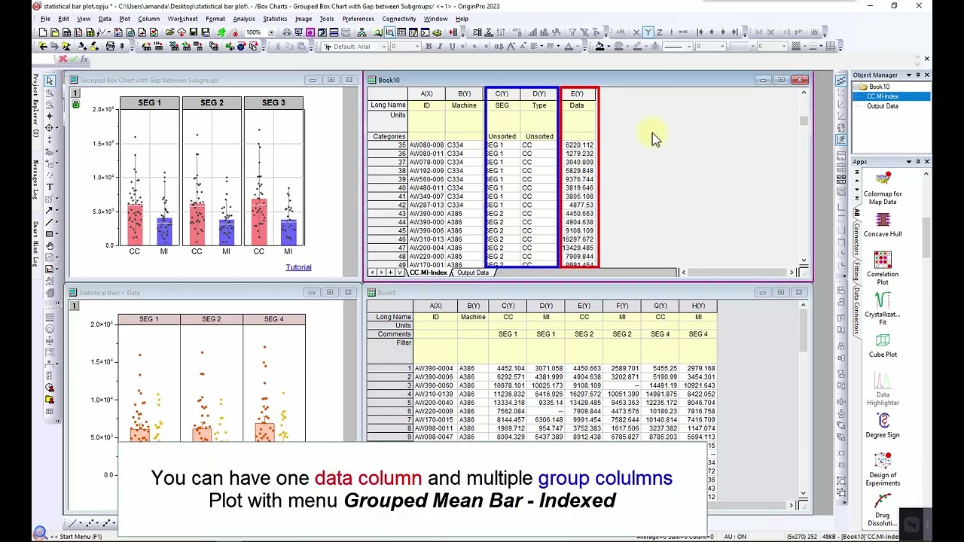Select the Output Data item in Object Manager
Screen dimensions: 964x542
click(x=882, y=106)
